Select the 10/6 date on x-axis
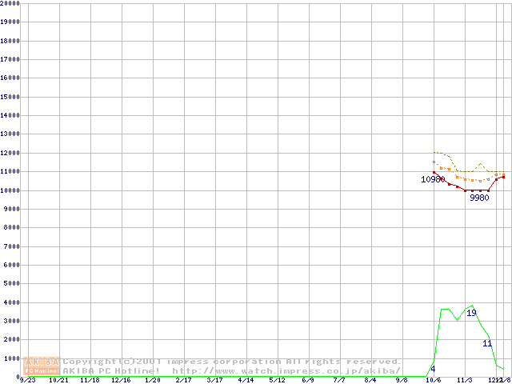Screen dimensions: 512x384 pyautogui.click(x=434, y=381)
